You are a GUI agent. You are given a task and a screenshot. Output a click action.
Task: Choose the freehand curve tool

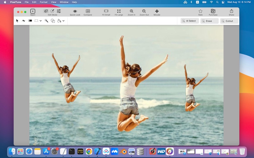click(23, 21)
